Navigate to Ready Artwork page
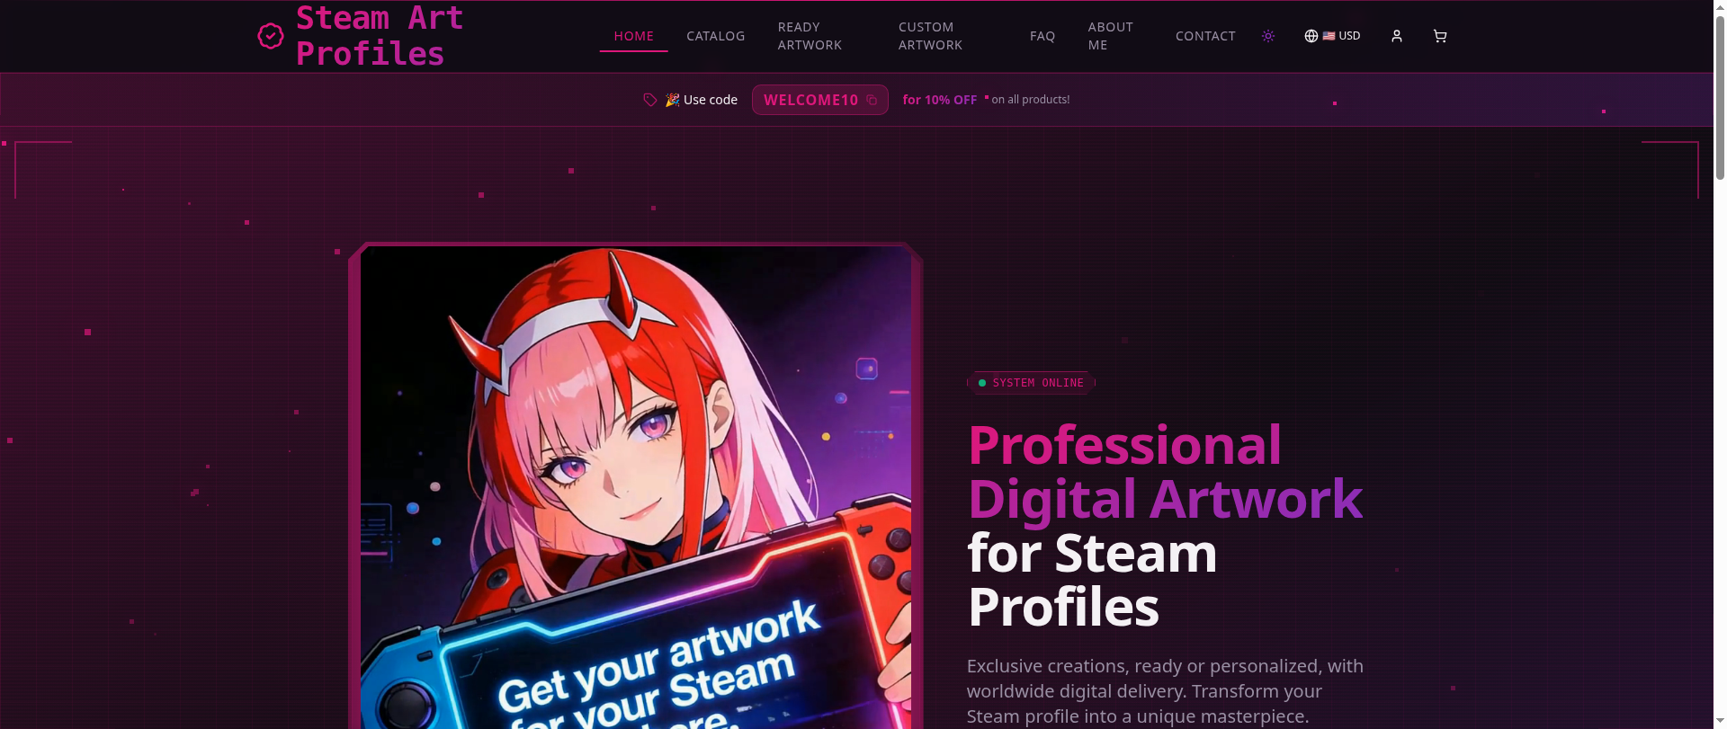This screenshot has height=729, width=1727. (x=810, y=36)
